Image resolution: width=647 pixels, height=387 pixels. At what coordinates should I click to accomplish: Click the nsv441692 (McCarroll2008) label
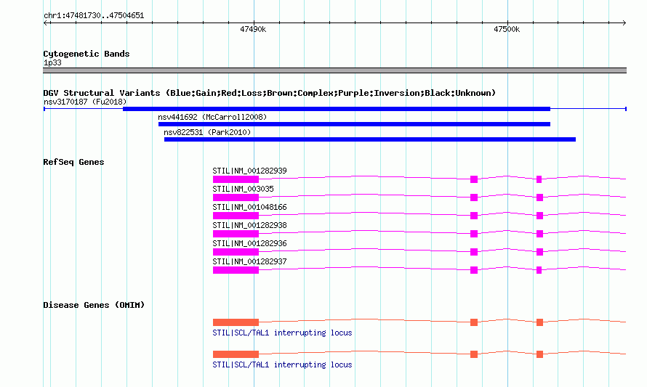212,117
